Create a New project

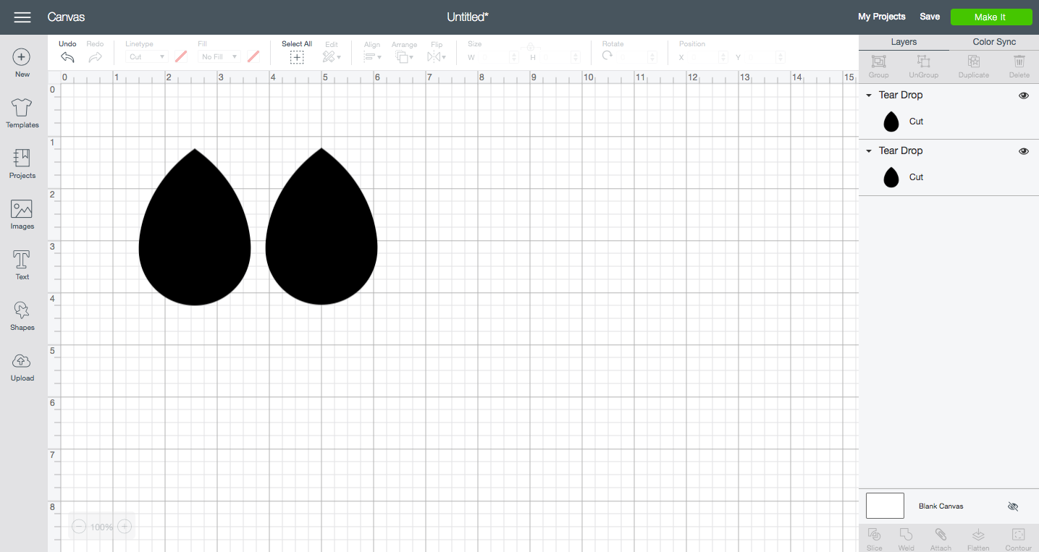[x=22, y=63]
